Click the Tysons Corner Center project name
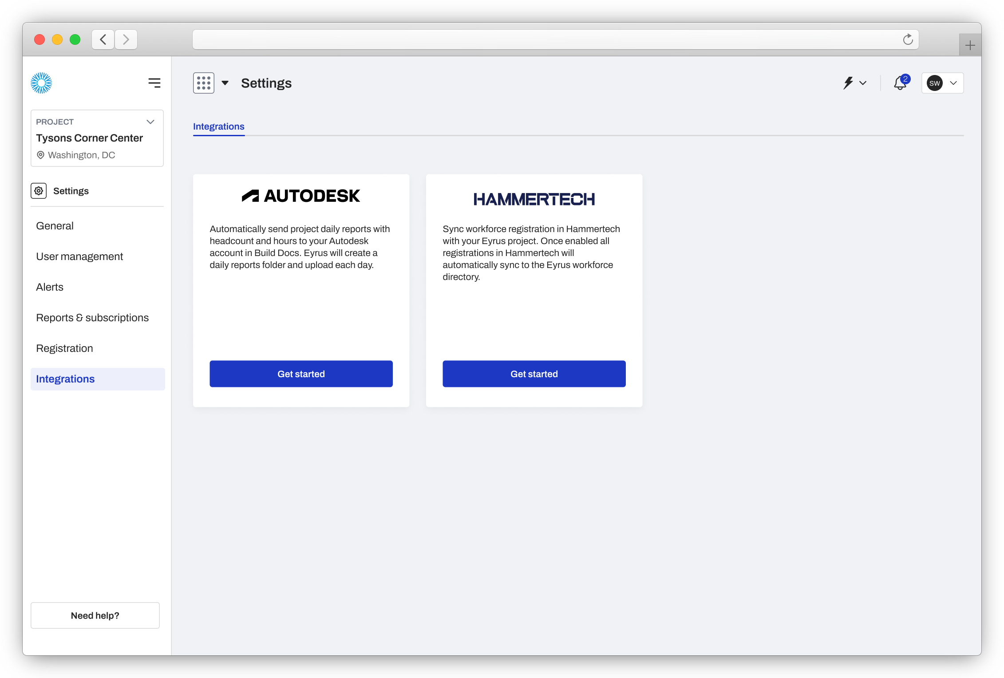Screen dimensions: 1004x678 click(89, 138)
